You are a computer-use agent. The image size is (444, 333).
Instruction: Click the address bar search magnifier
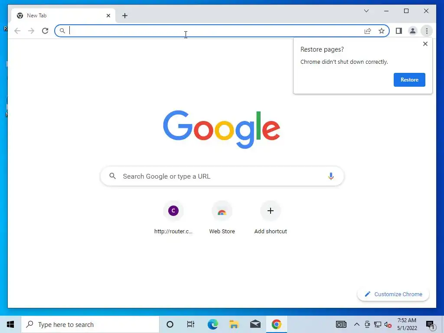tap(62, 31)
